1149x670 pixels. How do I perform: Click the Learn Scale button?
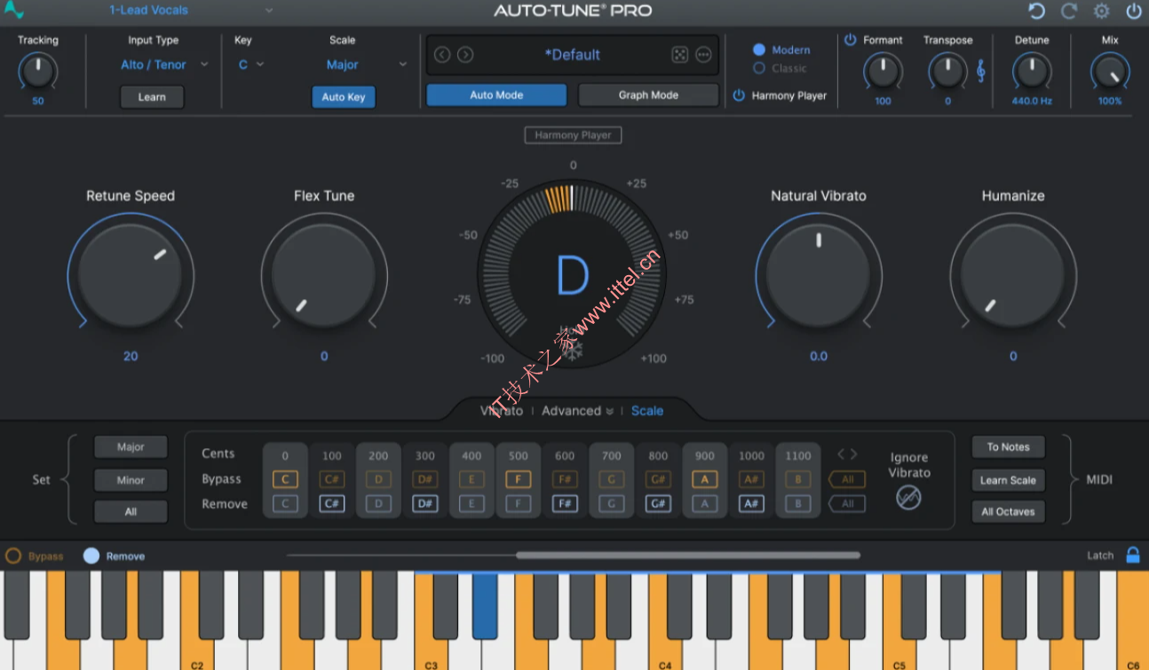tap(1008, 480)
